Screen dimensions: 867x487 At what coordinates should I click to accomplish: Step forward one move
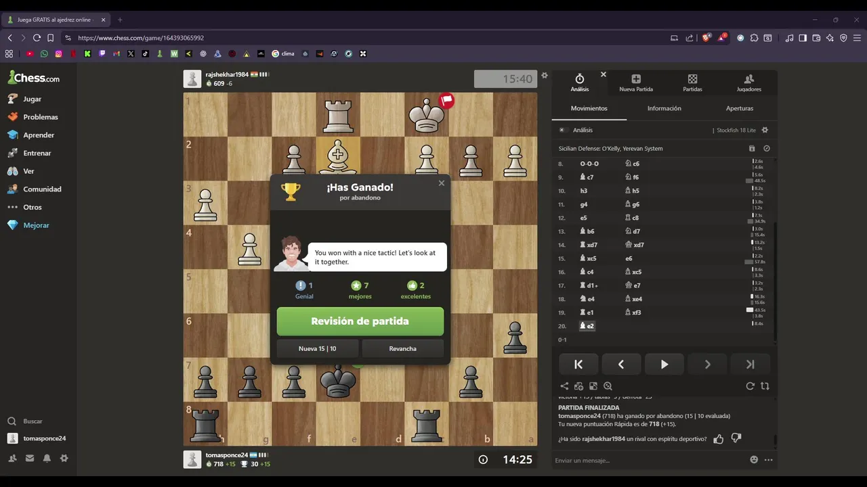707,364
